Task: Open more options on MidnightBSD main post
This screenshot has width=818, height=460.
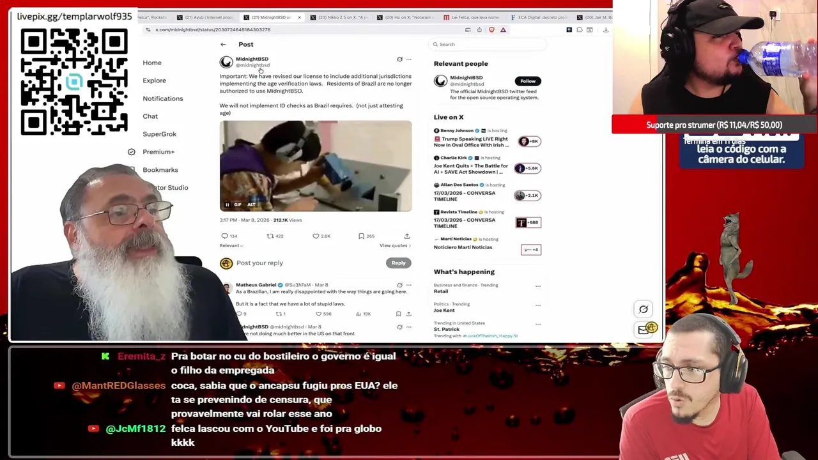Action: pyautogui.click(x=409, y=59)
